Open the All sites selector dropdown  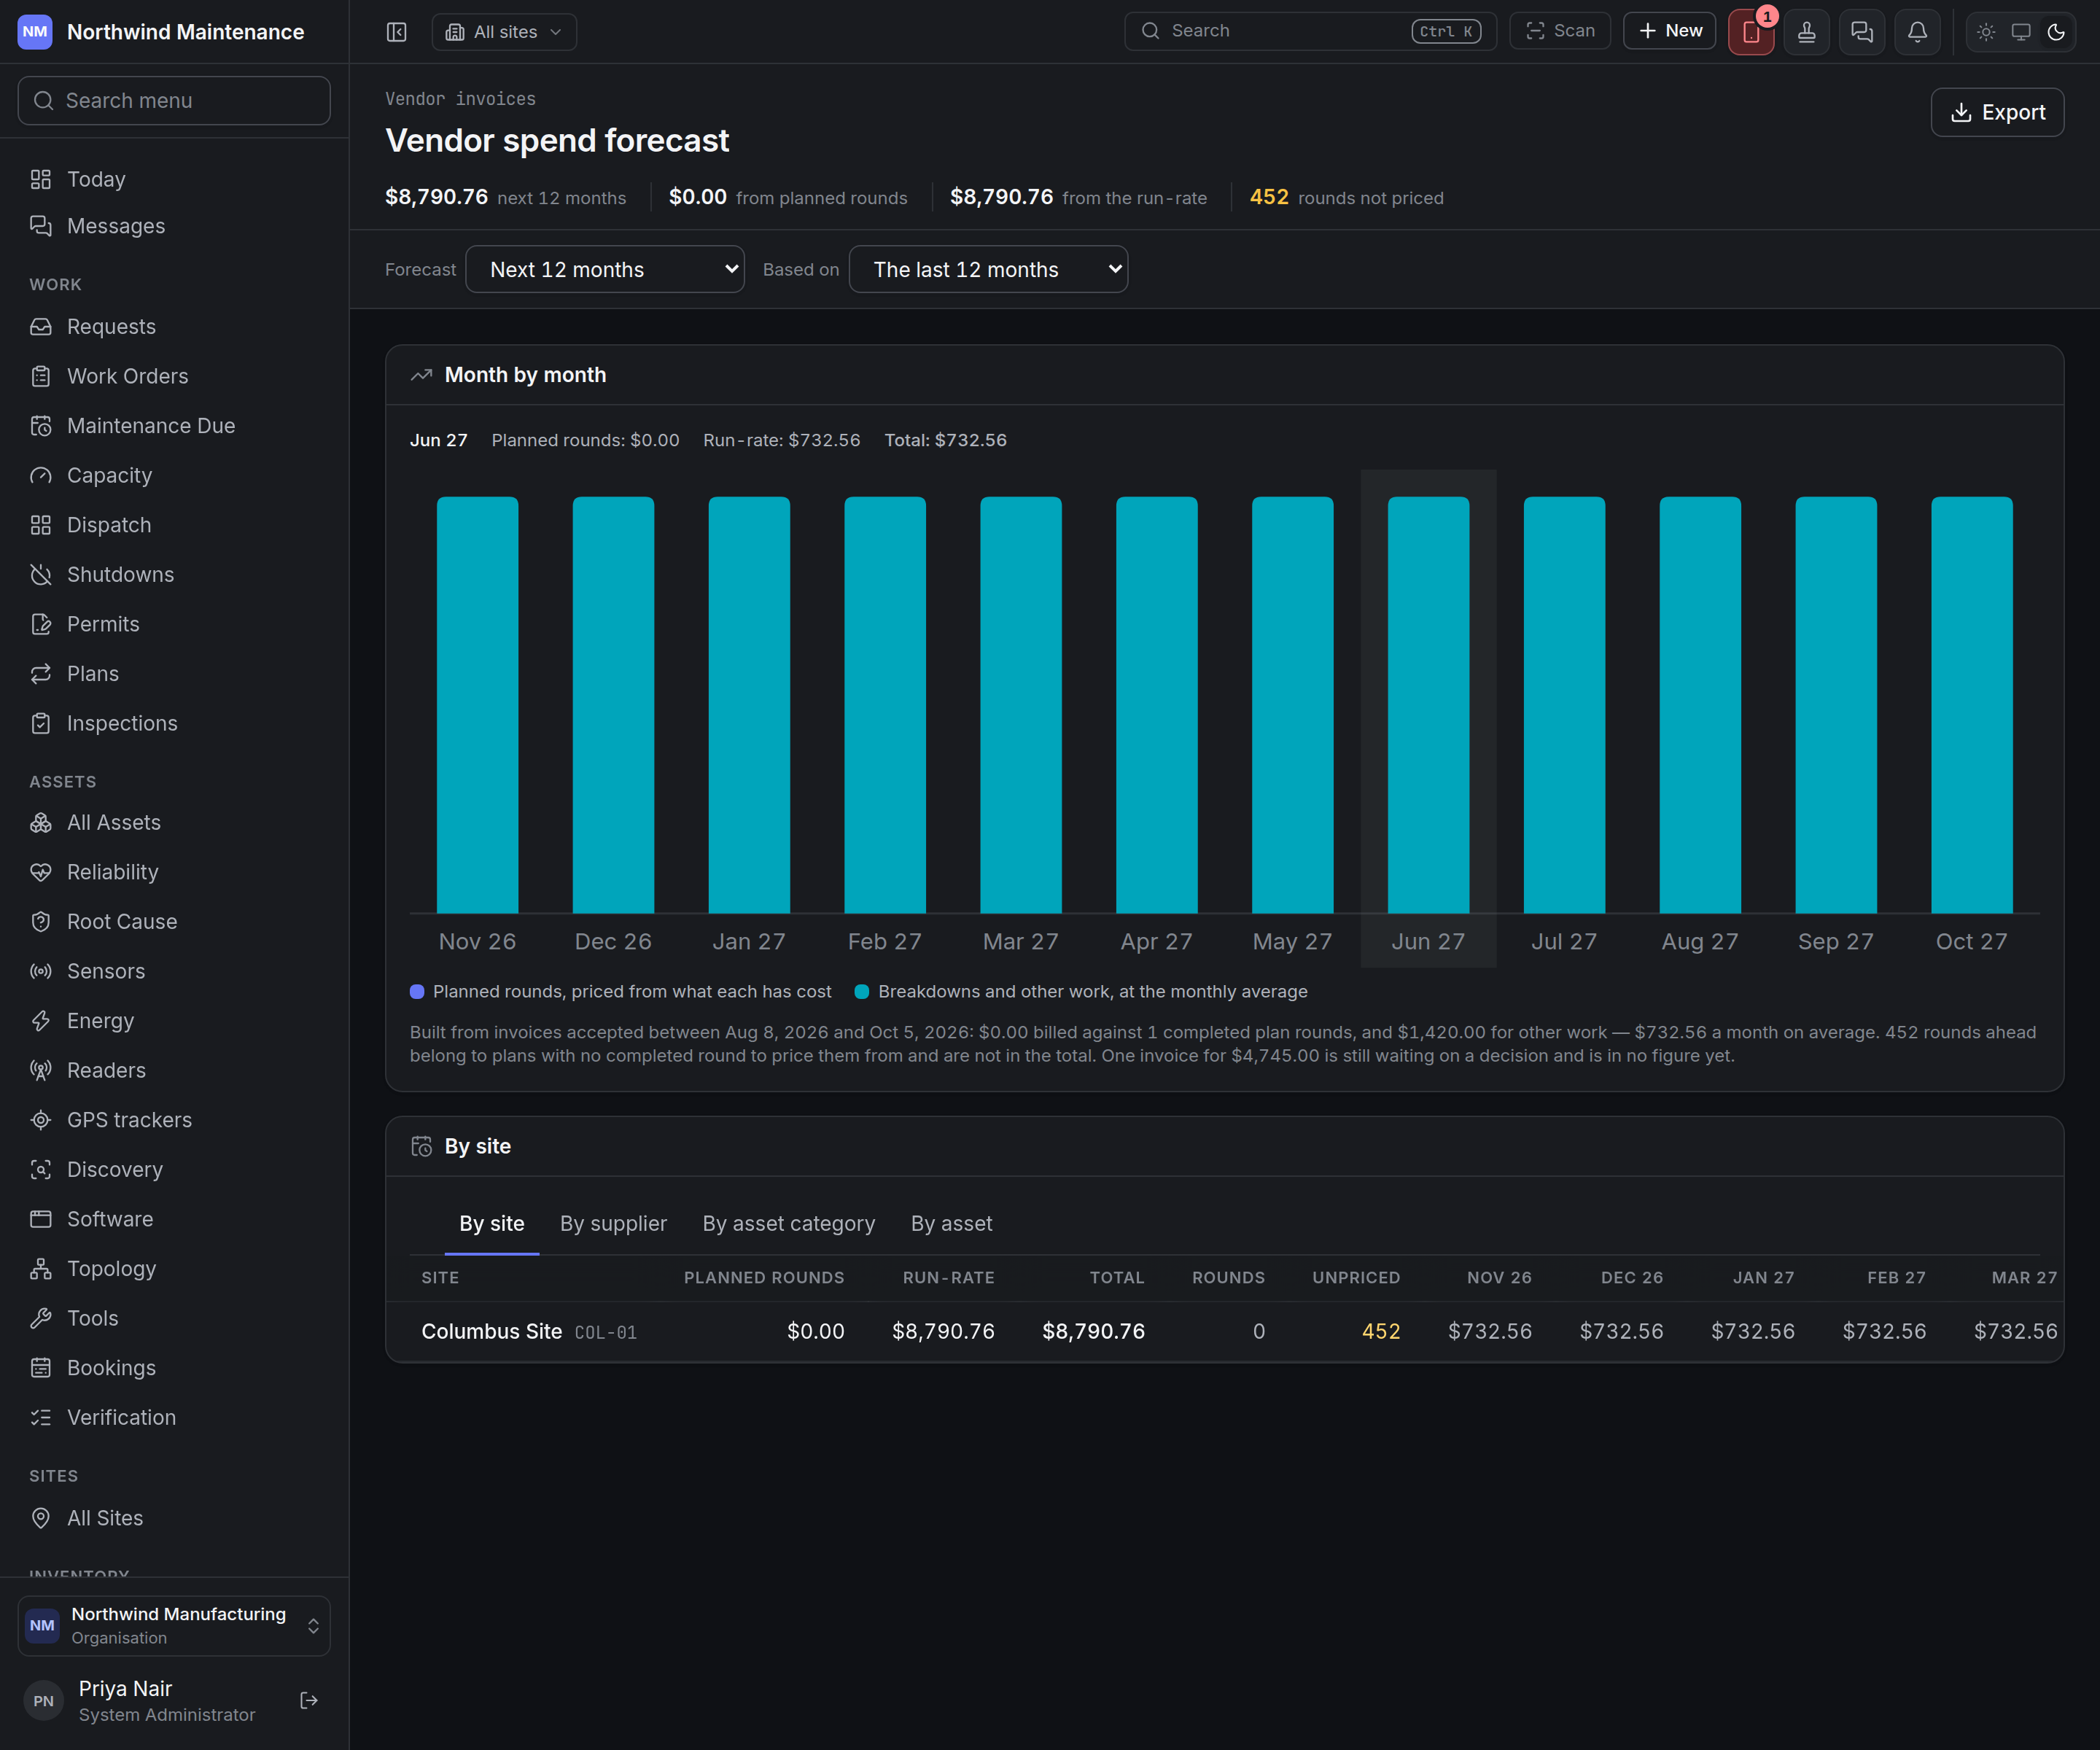tap(504, 32)
